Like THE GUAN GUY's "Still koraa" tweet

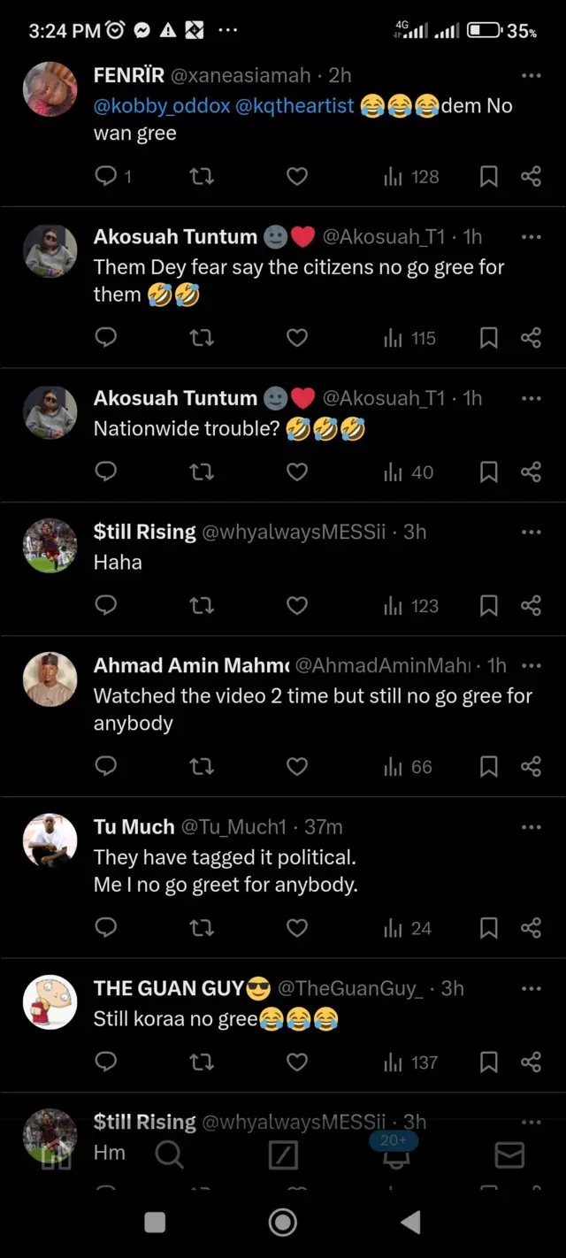click(297, 1062)
